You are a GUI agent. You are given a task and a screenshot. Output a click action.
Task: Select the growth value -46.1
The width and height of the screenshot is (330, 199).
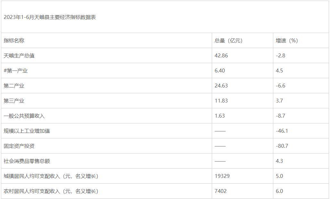tap(282, 131)
